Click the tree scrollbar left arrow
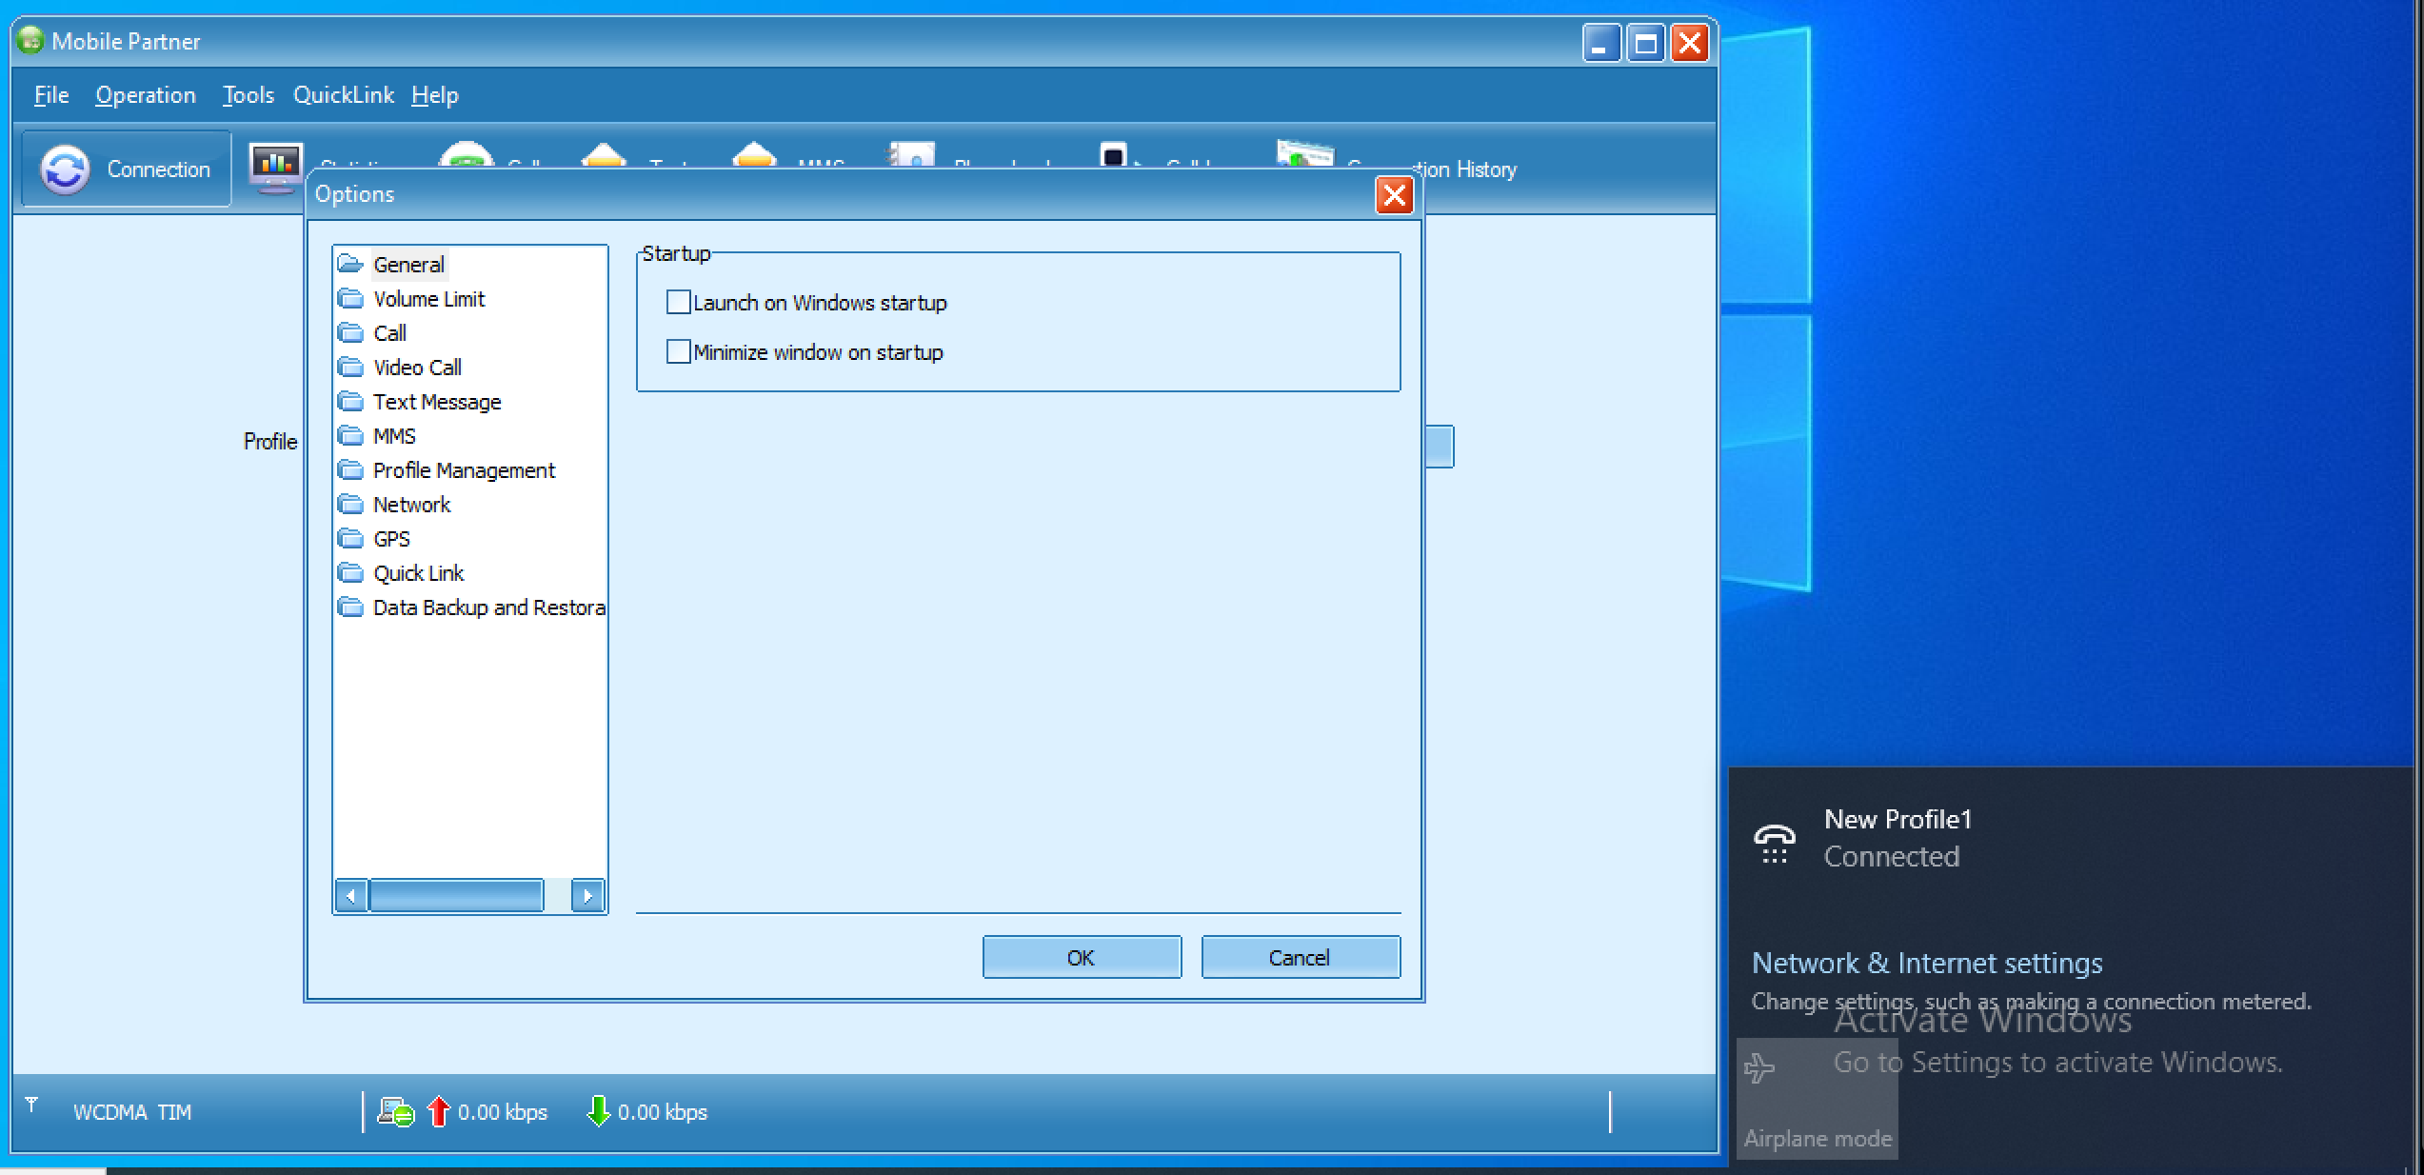Image resolution: width=2424 pixels, height=1175 pixels. pyautogui.click(x=351, y=896)
